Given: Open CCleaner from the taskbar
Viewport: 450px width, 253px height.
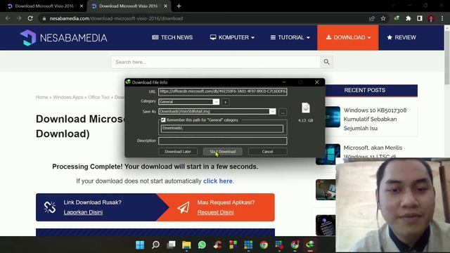Looking at the screenshot, I should pyautogui.click(x=217, y=245).
